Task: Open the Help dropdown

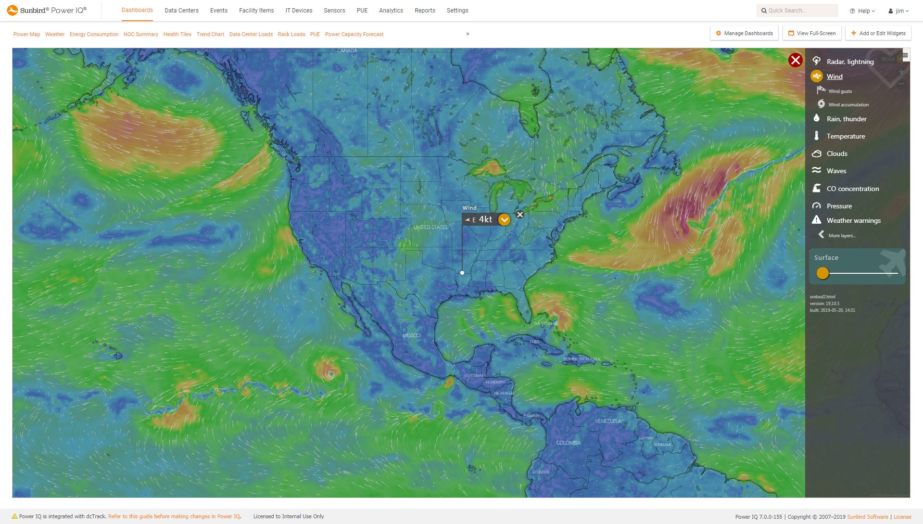Action: (862, 10)
